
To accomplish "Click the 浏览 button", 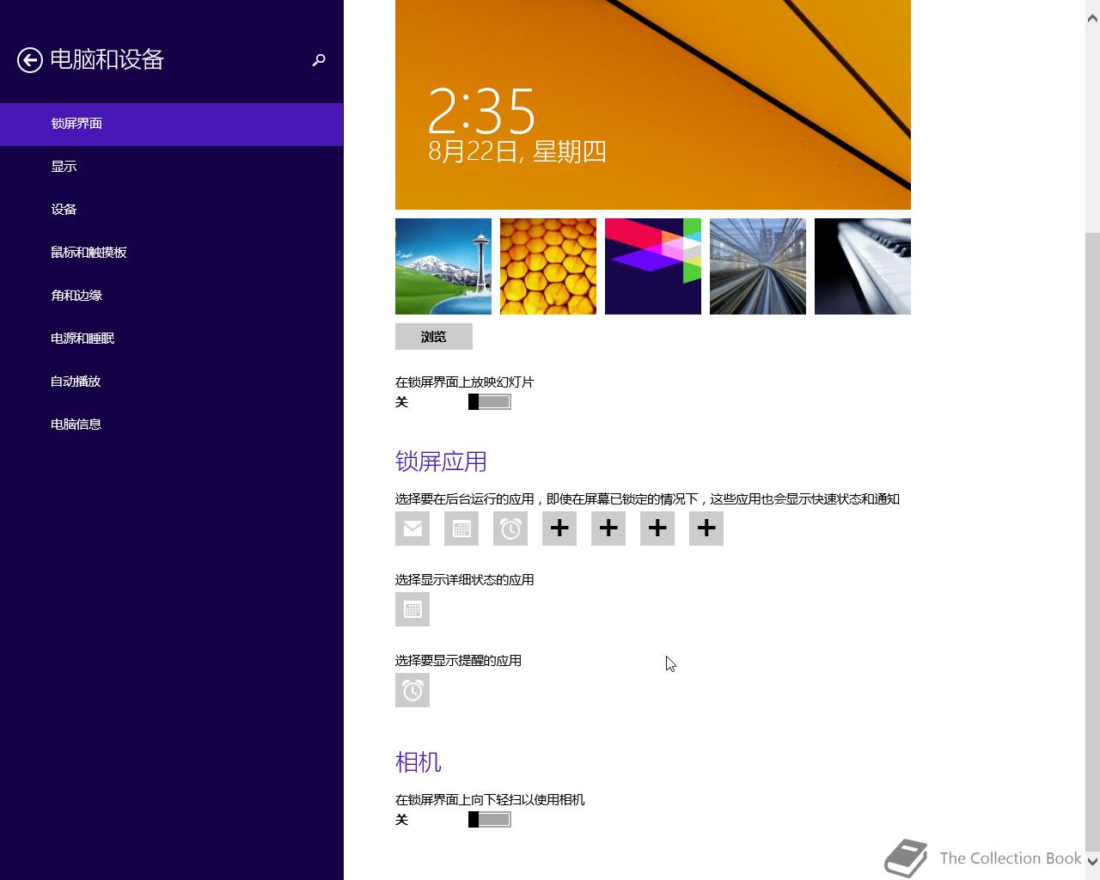I will pyautogui.click(x=434, y=337).
